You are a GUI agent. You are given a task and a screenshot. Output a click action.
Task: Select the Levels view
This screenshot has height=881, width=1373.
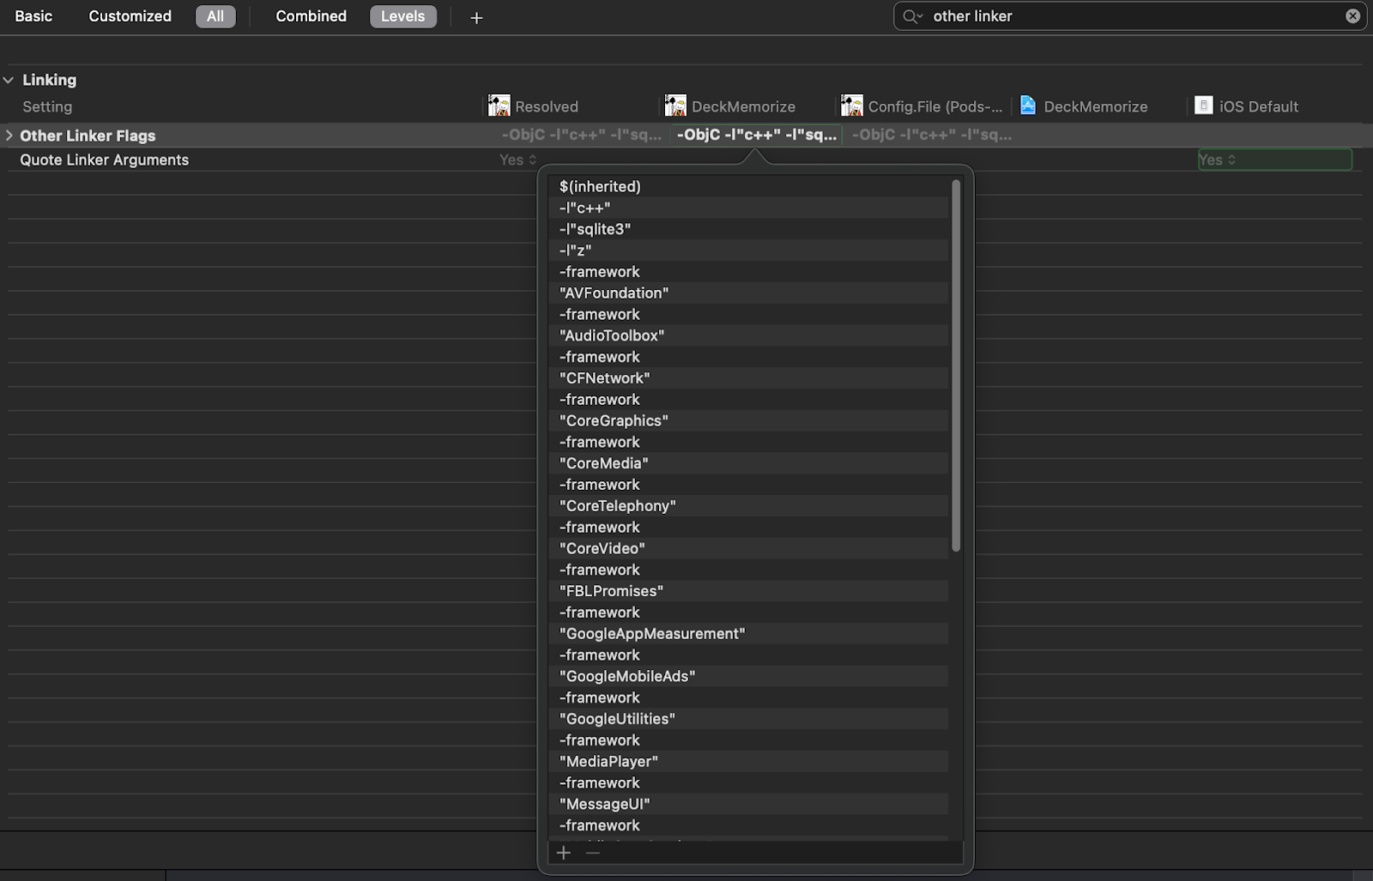pyautogui.click(x=403, y=16)
